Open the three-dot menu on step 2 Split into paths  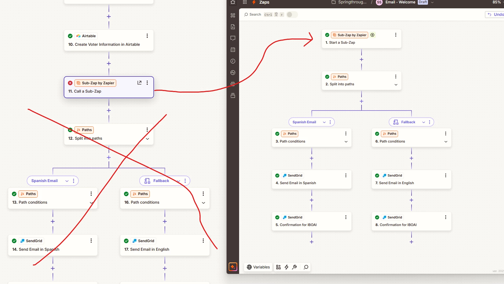(x=396, y=77)
